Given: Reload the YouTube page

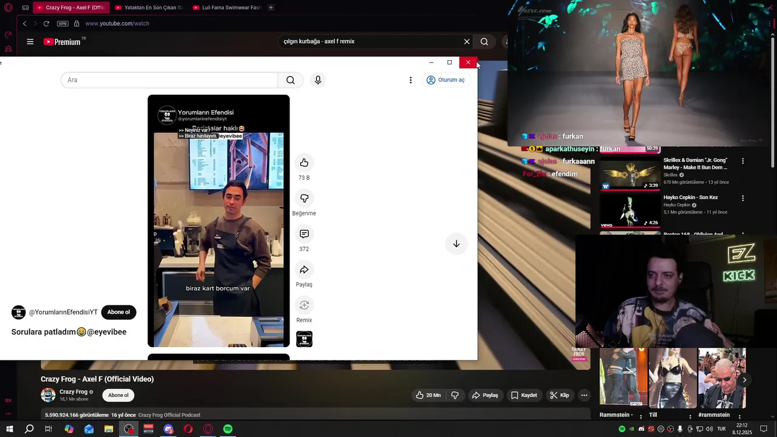Looking at the screenshot, I should tap(46, 24).
